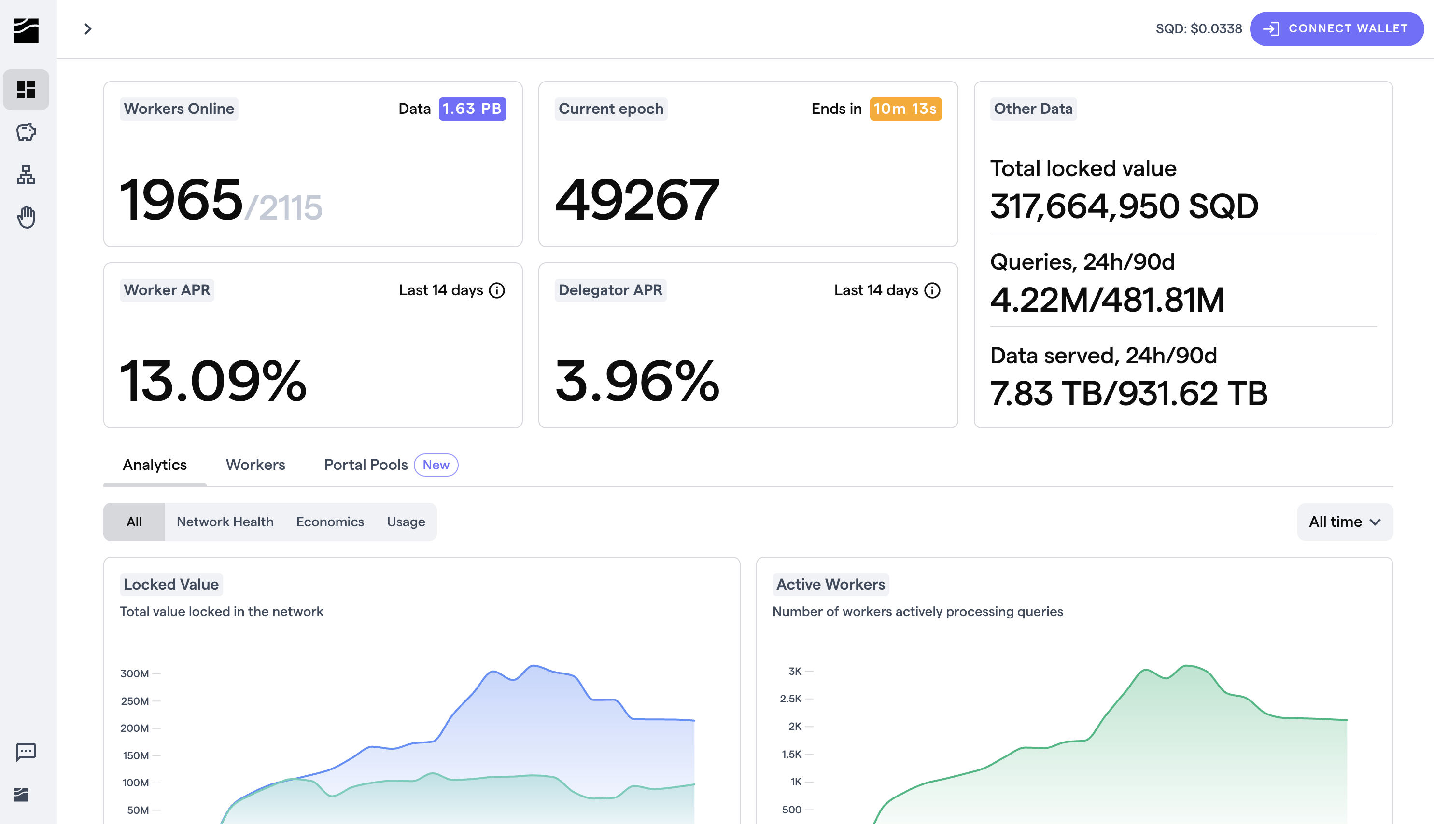
Task: Click the hand-shaped claims icon in sidebar
Action: click(x=26, y=217)
